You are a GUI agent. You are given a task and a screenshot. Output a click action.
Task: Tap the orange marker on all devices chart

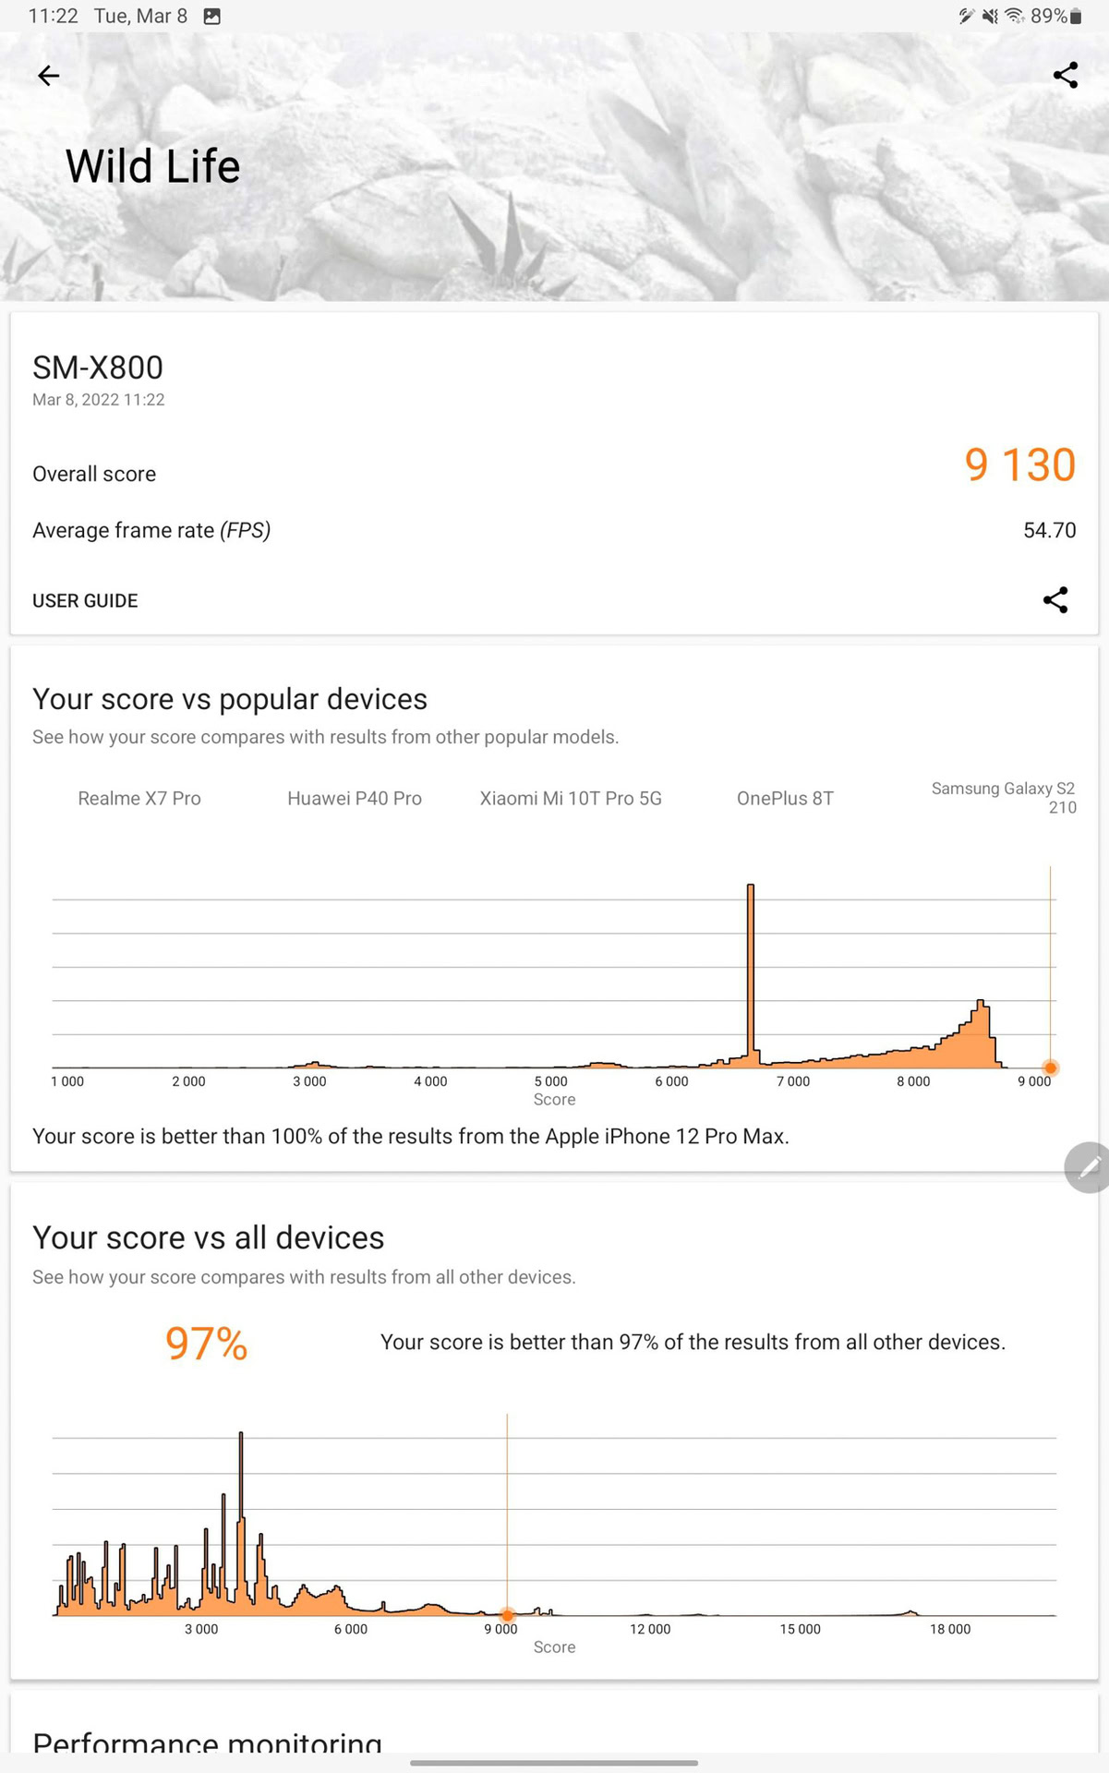(507, 1615)
